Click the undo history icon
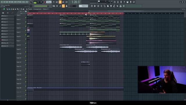 coord(115,2)
